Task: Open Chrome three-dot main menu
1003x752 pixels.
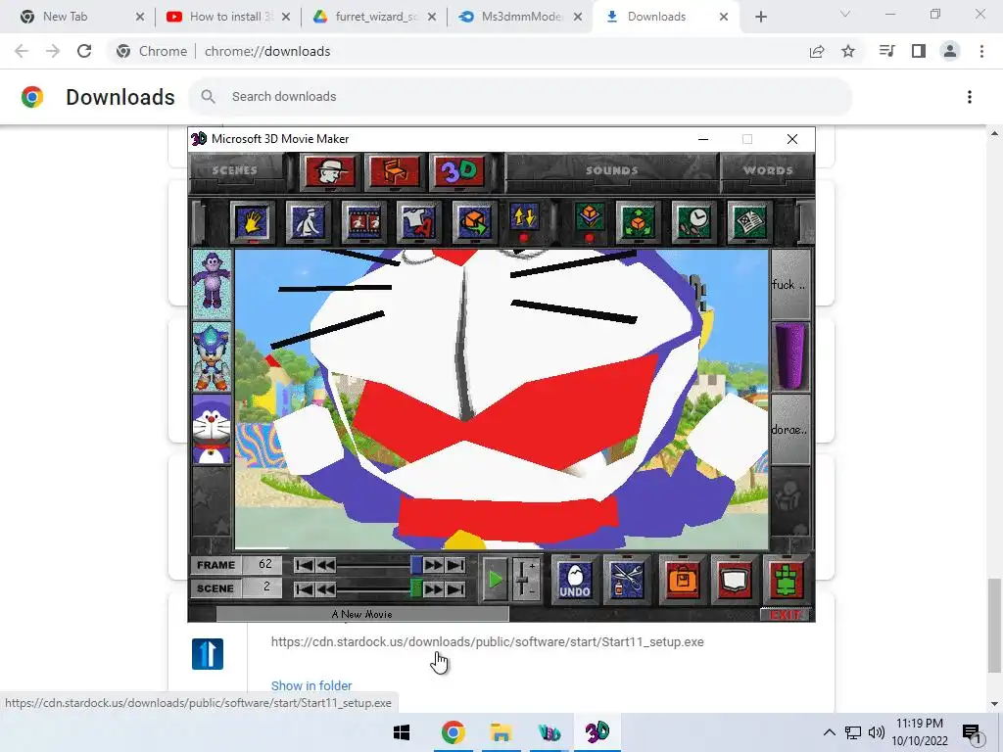Action: click(x=981, y=51)
